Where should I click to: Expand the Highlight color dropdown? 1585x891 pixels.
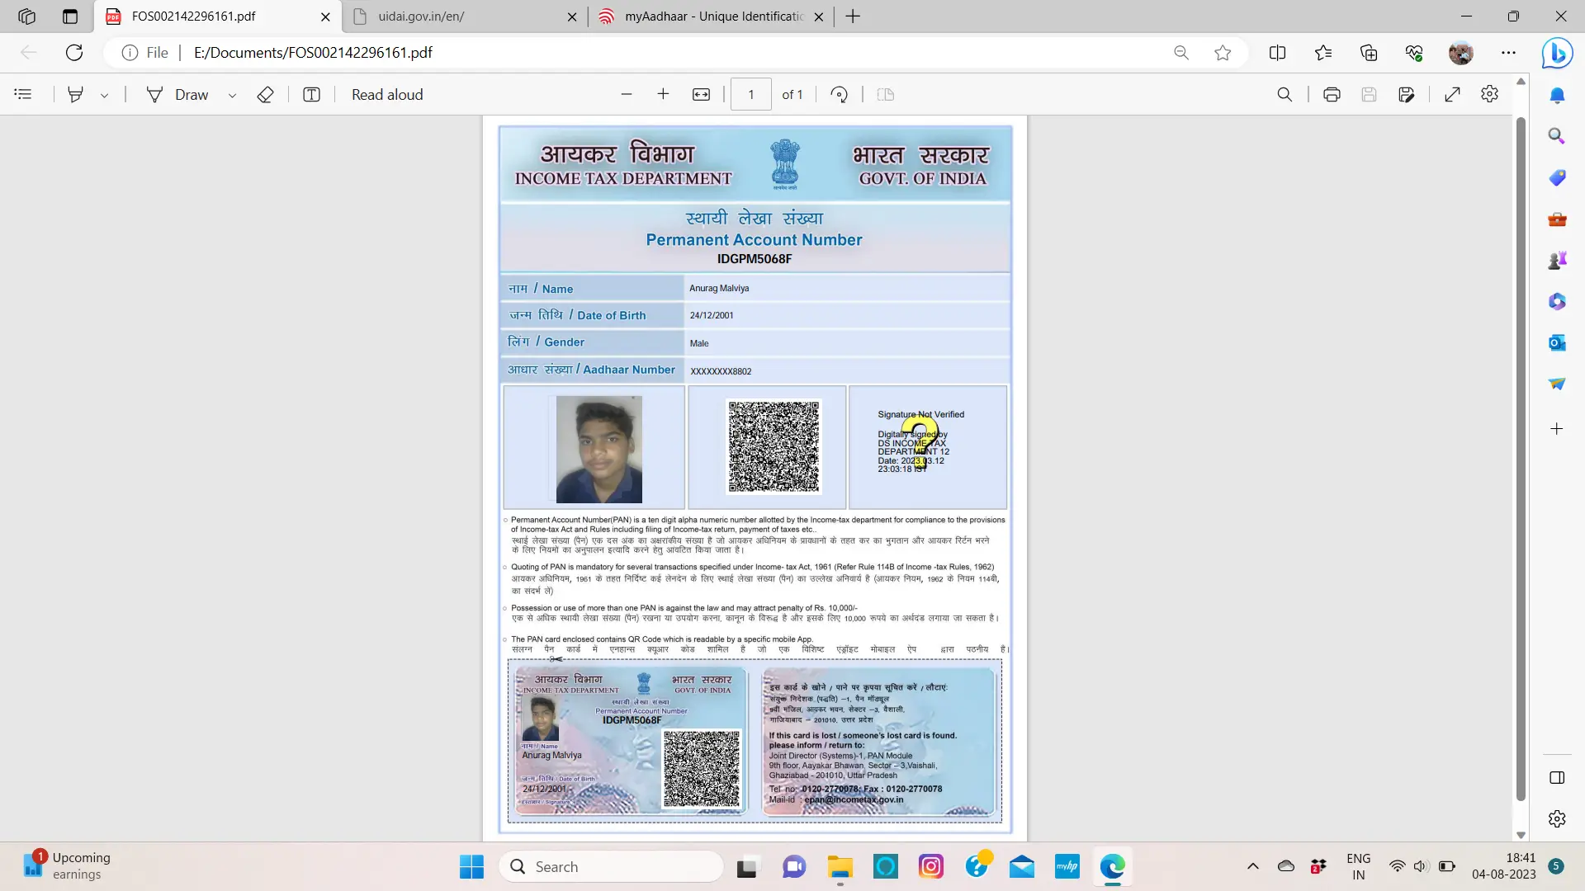105,96
